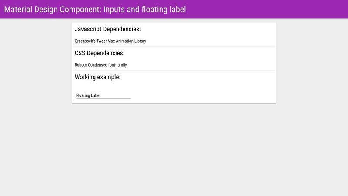
Task: Click the underline beneath Floating Label
Action: click(104, 98)
